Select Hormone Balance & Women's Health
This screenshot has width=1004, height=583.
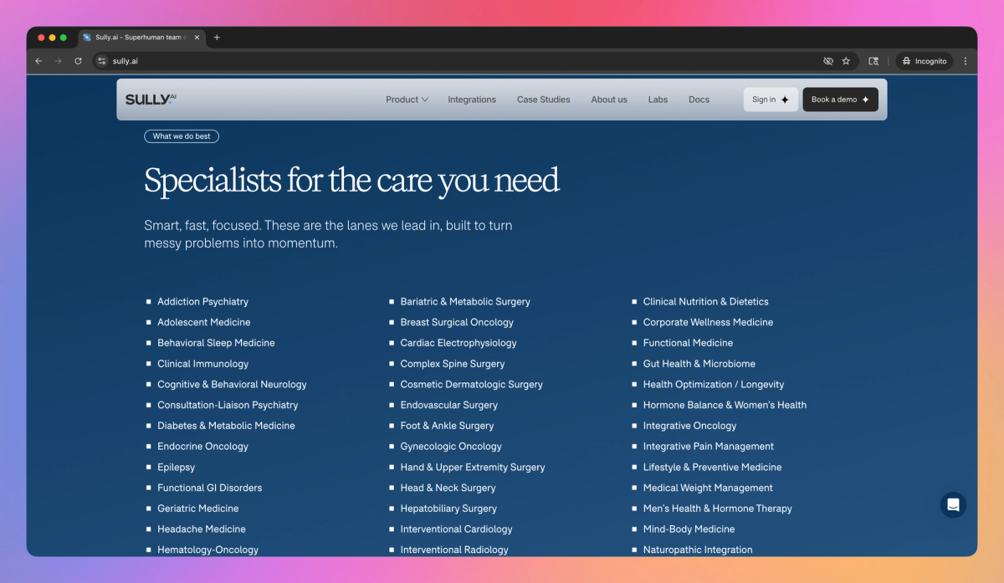coord(725,406)
